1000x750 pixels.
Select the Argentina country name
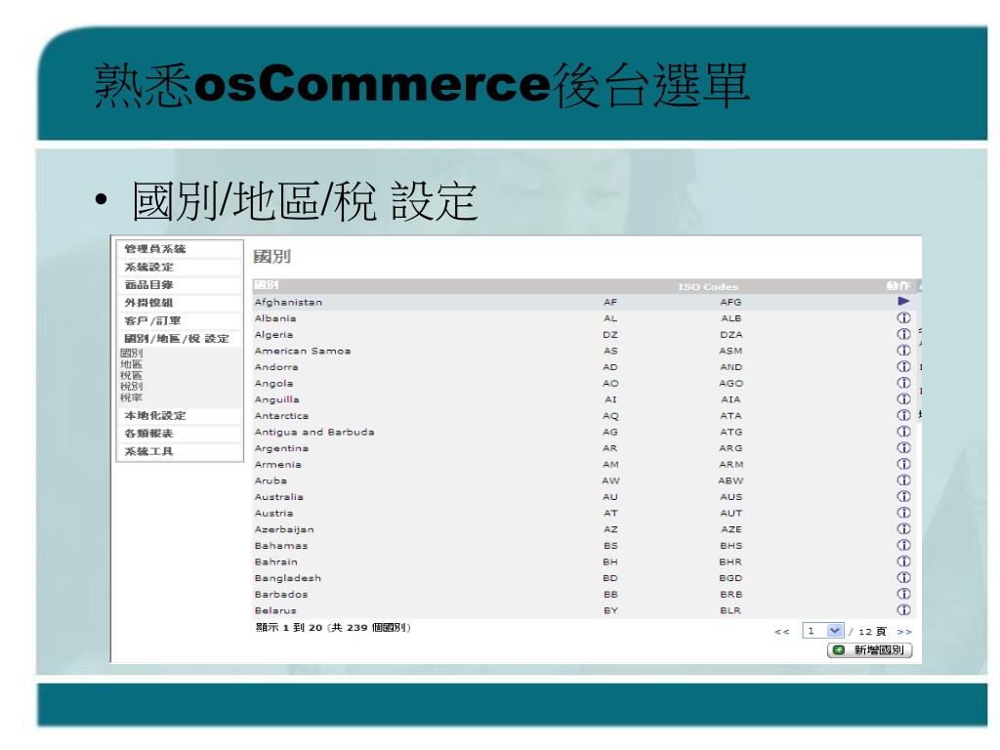[281, 448]
